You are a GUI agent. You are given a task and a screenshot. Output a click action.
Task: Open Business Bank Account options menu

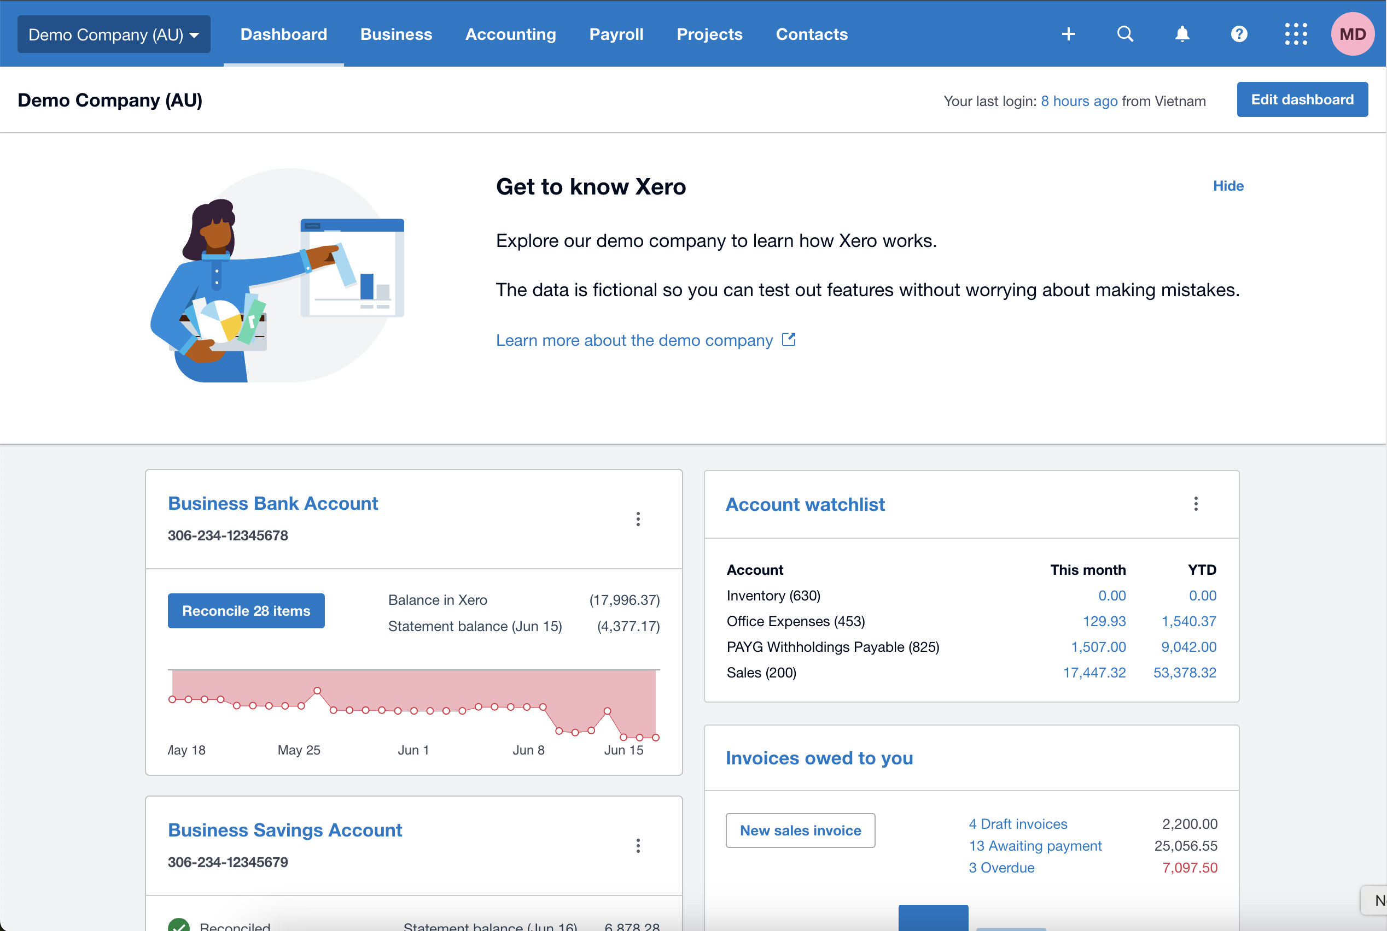point(638,519)
